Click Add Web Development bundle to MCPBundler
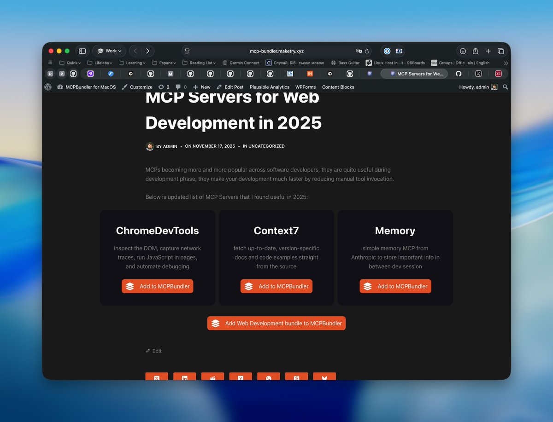The image size is (553, 422). [276, 323]
